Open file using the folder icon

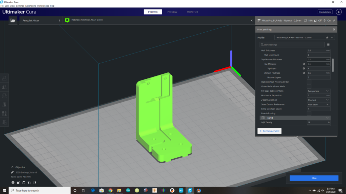click(x=13, y=21)
